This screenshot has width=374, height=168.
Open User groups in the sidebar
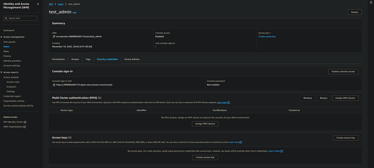tap(9, 42)
